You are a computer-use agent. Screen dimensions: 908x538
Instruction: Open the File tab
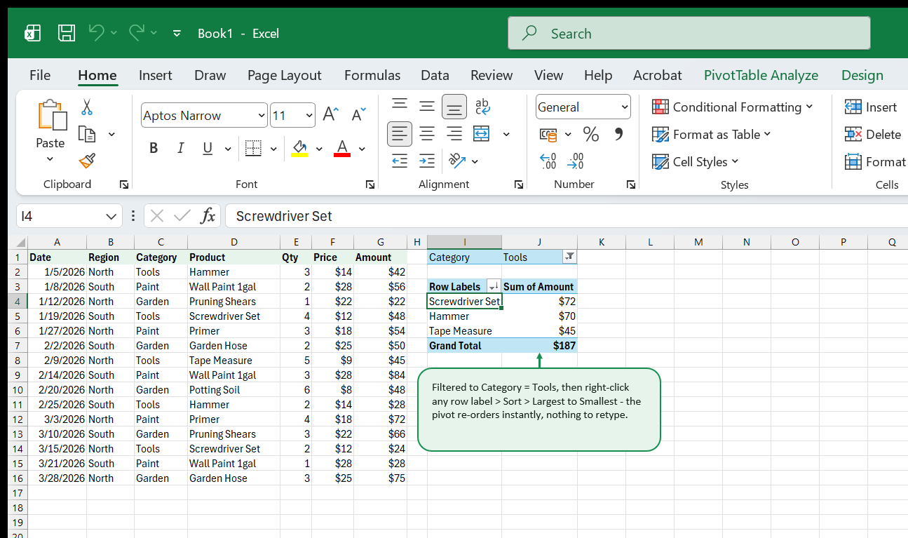click(40, 75)
